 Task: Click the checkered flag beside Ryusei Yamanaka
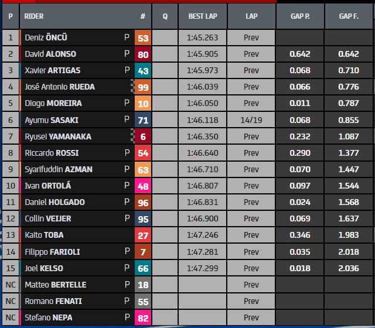click(x=132, y=136)
